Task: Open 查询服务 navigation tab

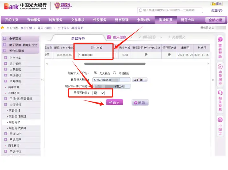Action: [x=34, y=20]
